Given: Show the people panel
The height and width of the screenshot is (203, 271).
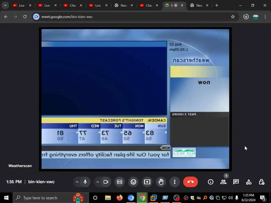Looking at the screenshot, I should 223,182.
